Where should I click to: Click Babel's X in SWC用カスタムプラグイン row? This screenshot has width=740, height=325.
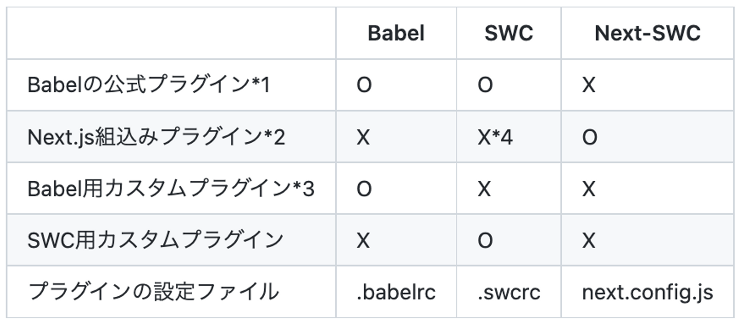click(x=363, y=240)
